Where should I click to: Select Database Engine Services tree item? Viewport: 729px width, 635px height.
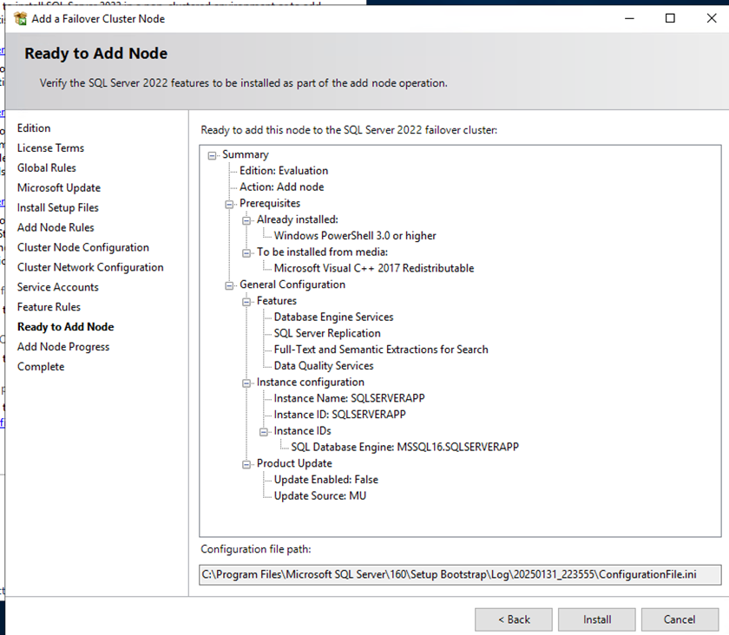[x=333, y=317]
